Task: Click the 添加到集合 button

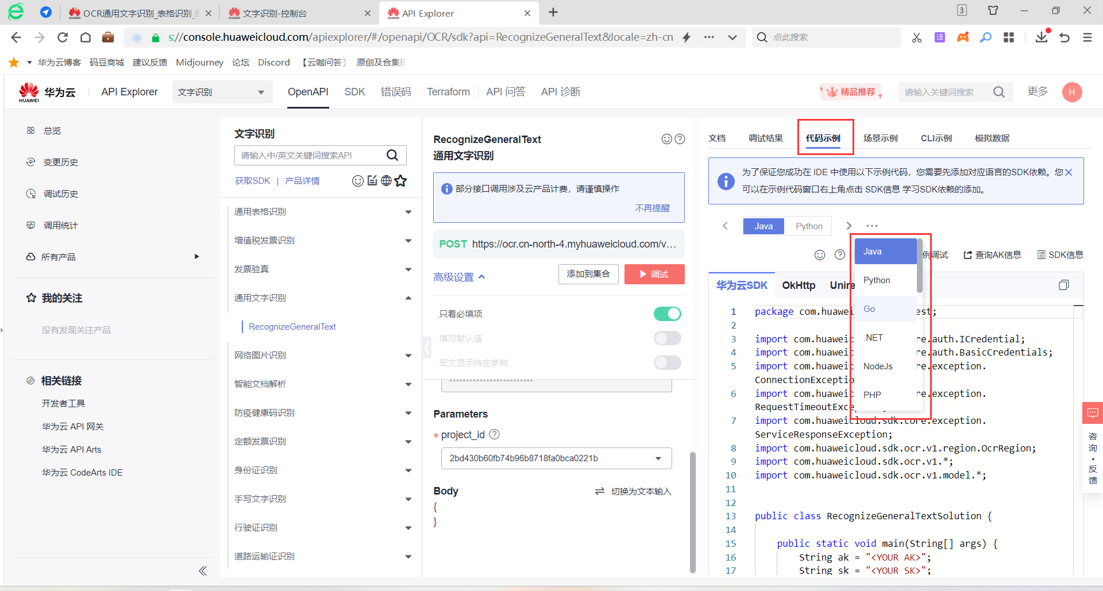Action: point(588,274)
